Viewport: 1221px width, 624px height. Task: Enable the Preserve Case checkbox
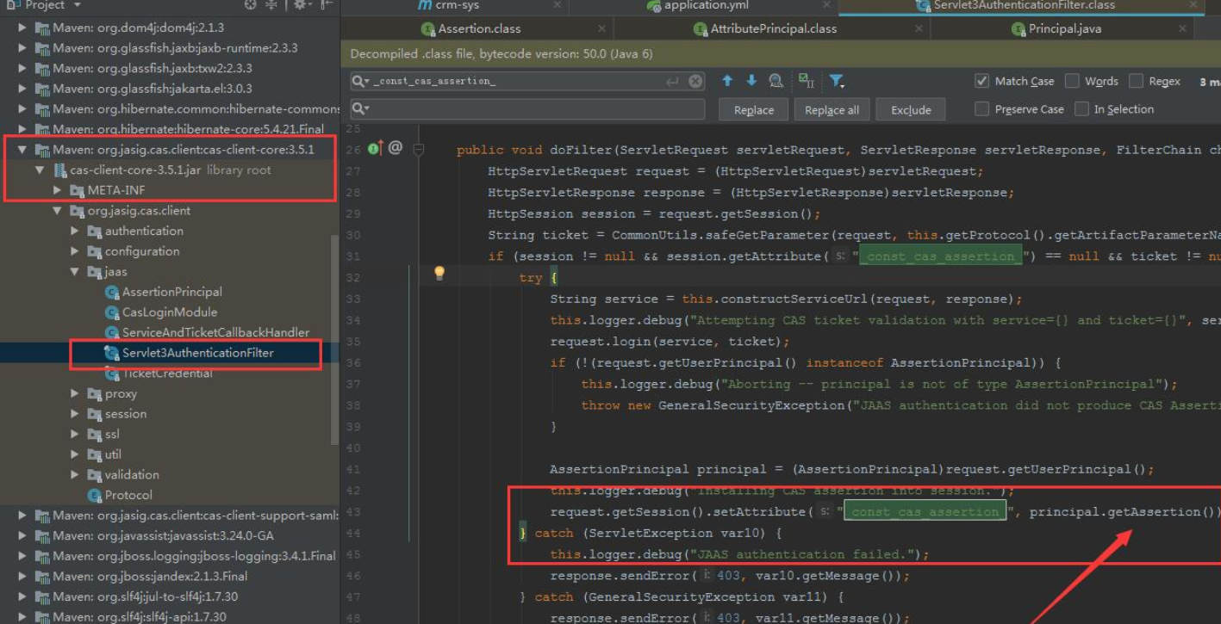click(x=981, y=109)
